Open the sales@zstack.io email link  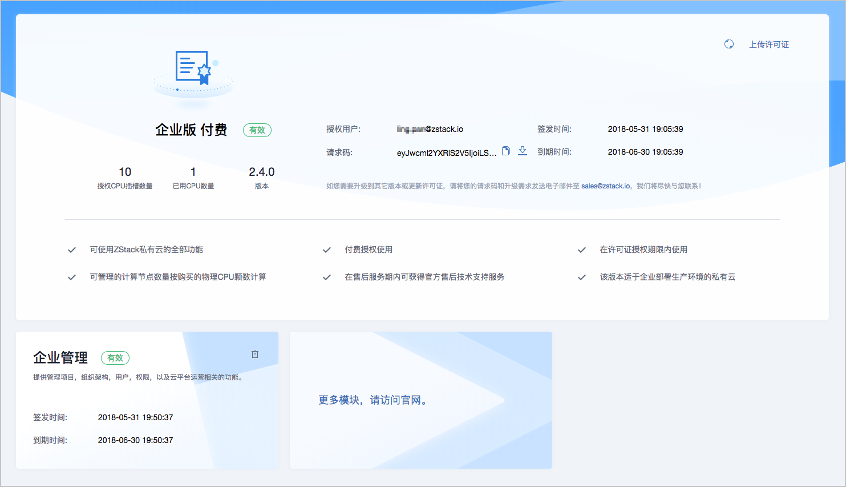click(606, 186)
